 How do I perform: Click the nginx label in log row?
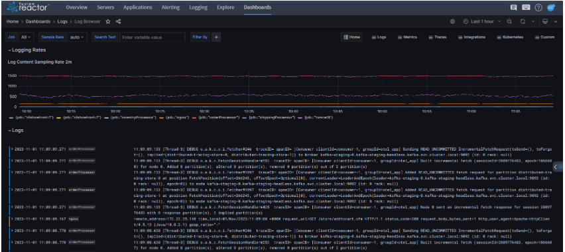pyautogui.click(x=74, y=219)
